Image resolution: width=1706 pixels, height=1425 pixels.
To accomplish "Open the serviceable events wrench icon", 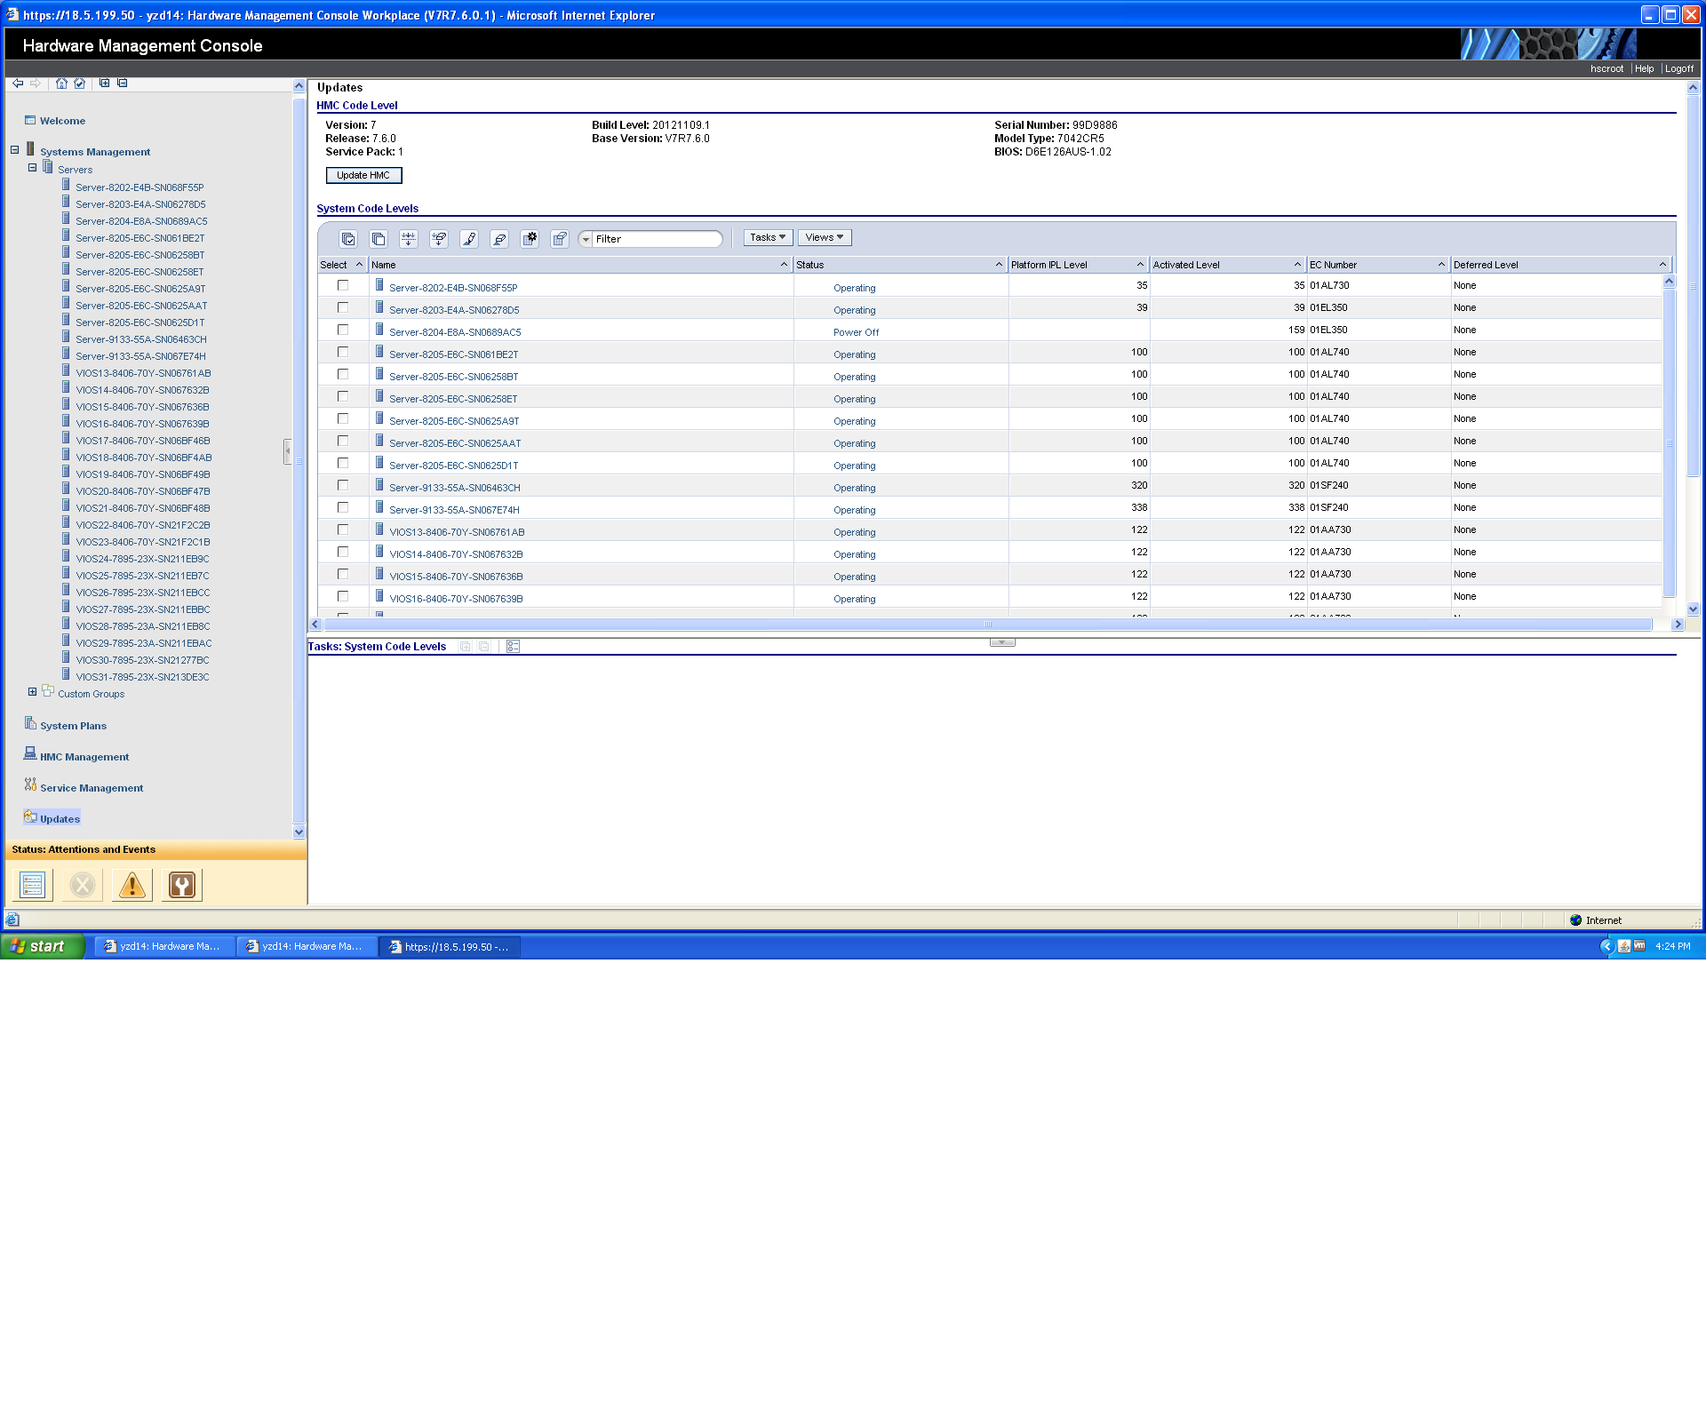I will tap(182, 885).
